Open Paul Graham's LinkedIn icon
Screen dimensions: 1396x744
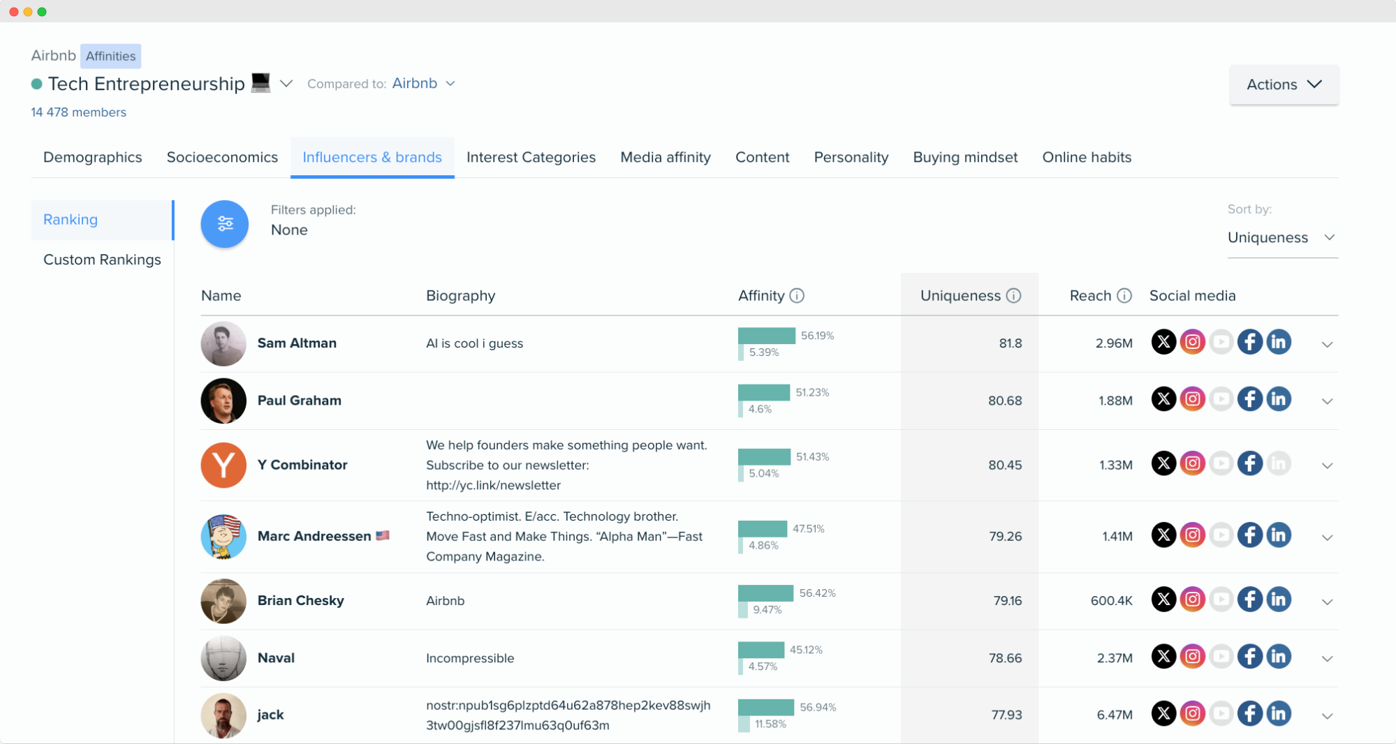(1279, 399)
